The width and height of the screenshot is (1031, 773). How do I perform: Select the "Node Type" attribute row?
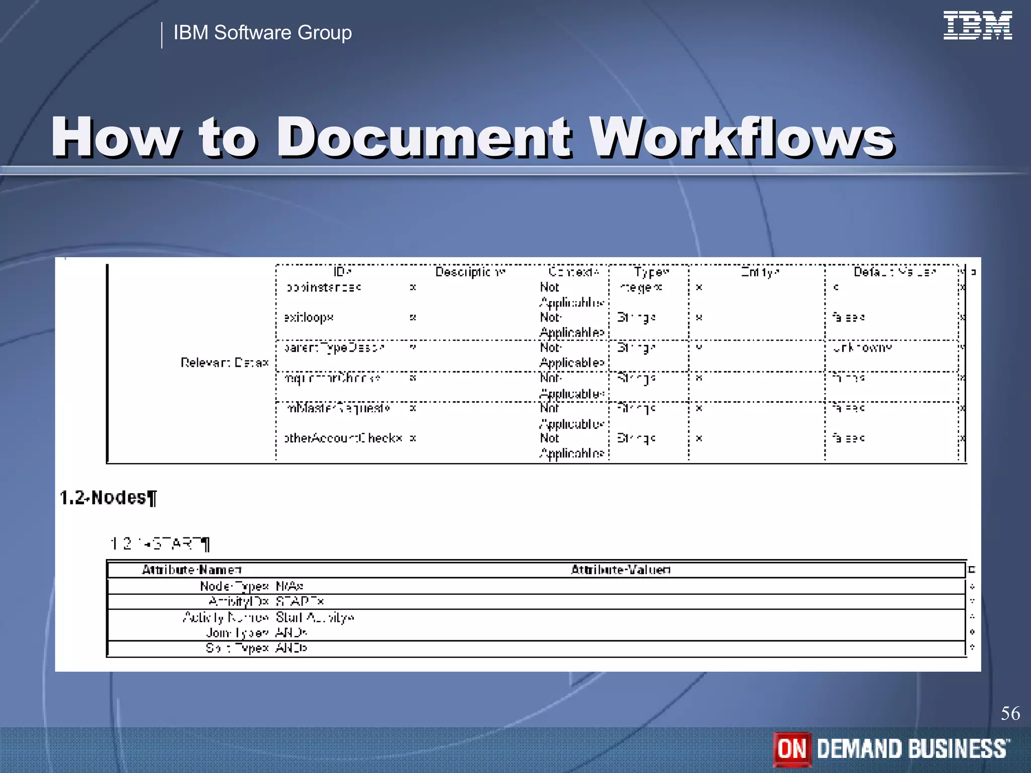coord(536,586)
